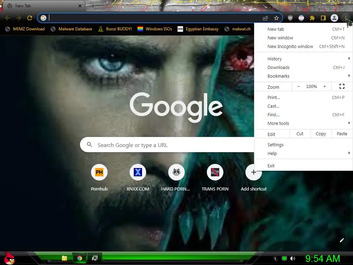
Task: Open the Bonzi BUDDY! bookmark
Action: click(x=115, y=29)
